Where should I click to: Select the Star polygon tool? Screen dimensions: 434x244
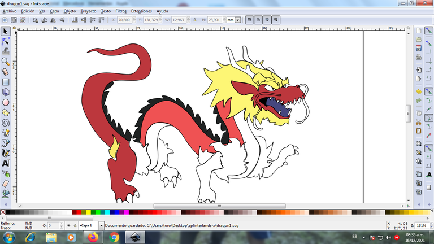pos(5,112)
